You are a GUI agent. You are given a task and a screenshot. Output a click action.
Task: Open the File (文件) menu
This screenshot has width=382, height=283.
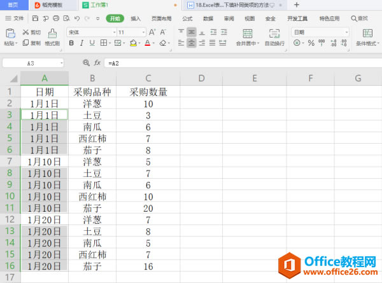15,18
